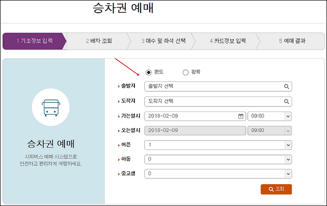Click the 오는일시 label text

click(x=130, y=130)
